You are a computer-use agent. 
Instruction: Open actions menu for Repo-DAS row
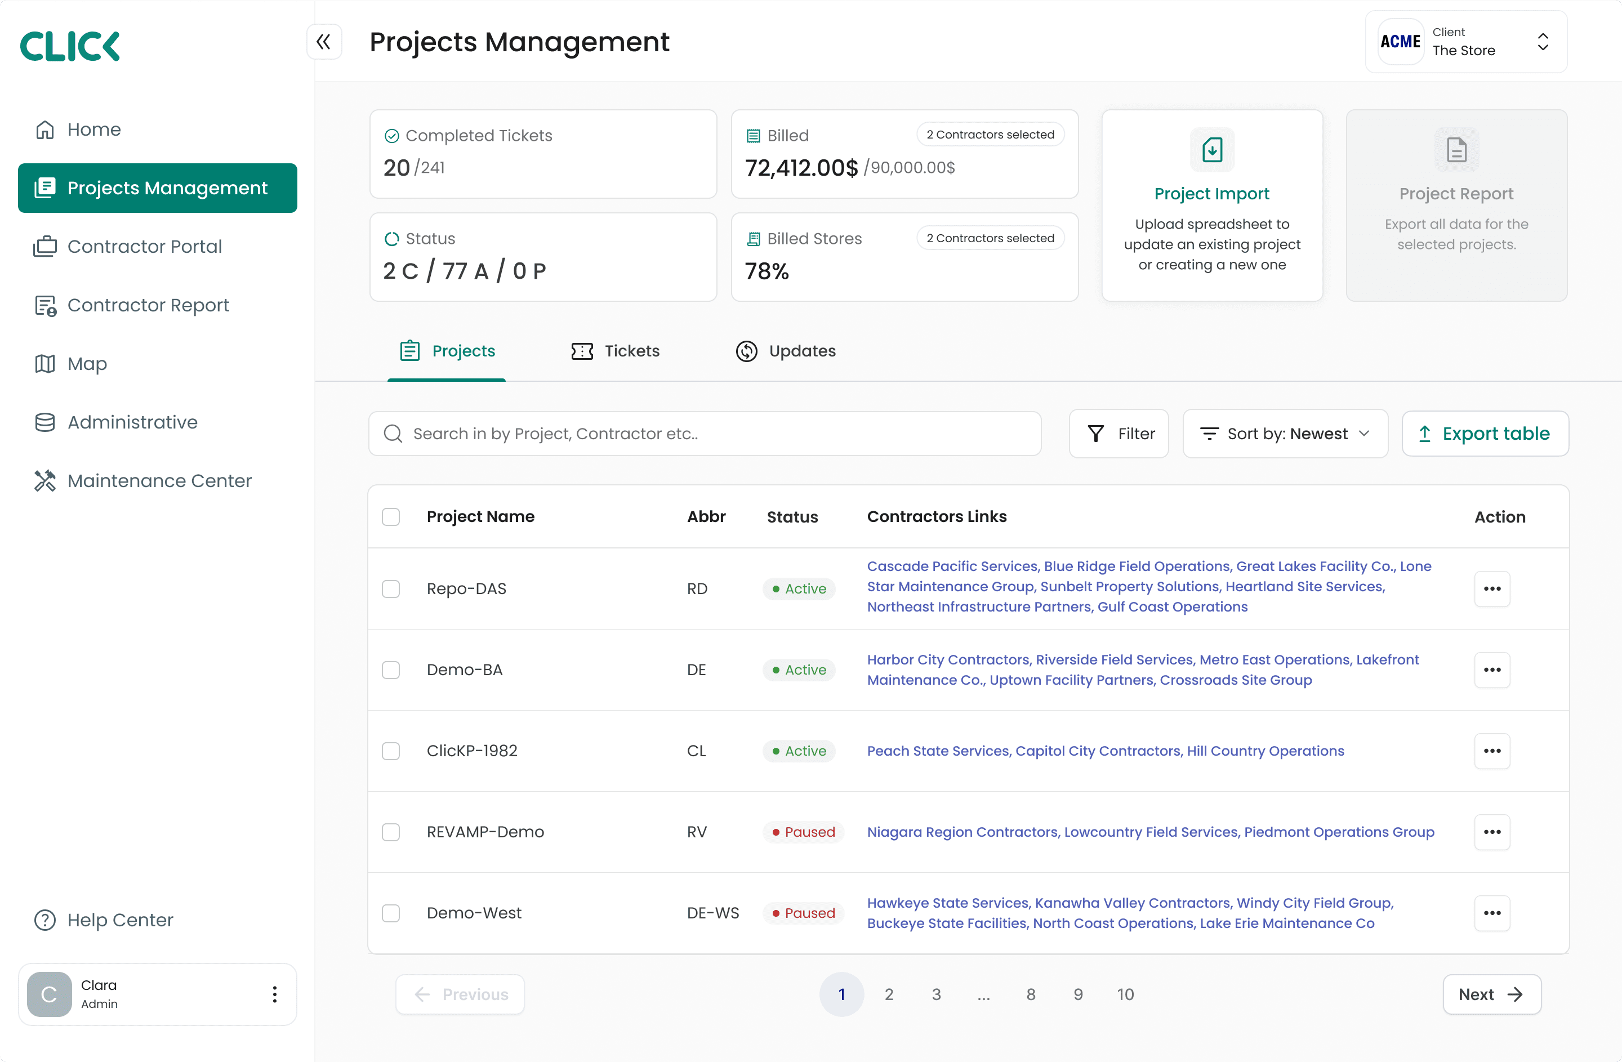point(1491,588)
